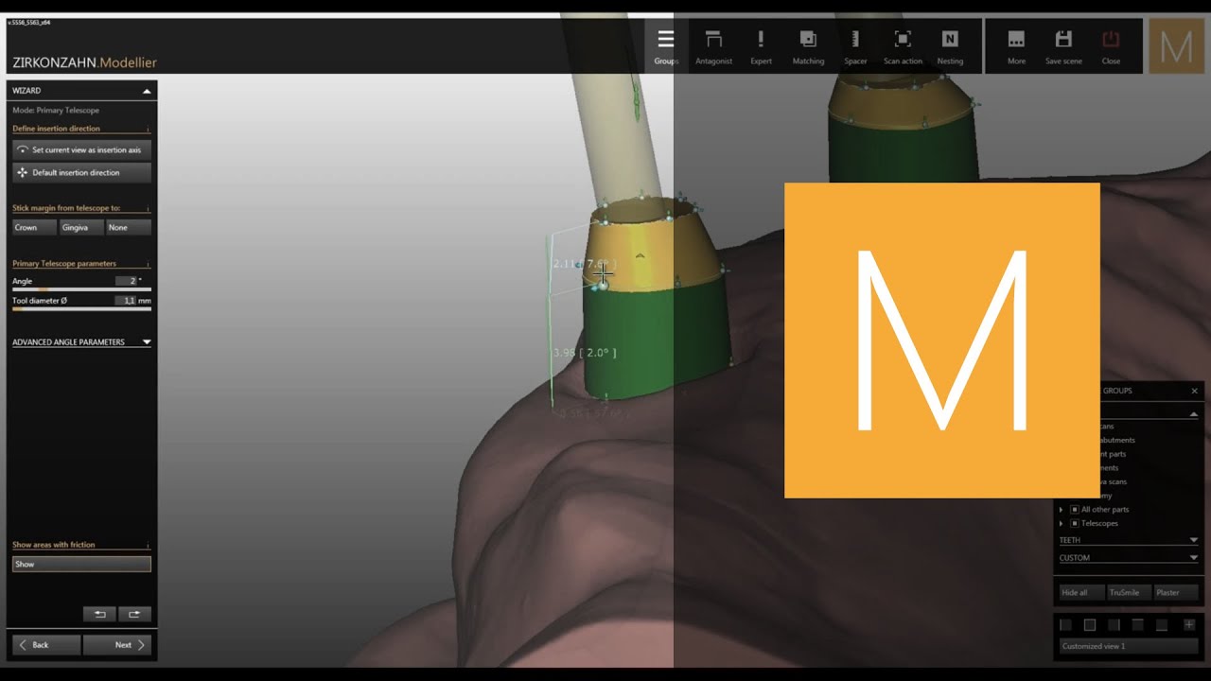The width and height of the screenshot is (1211, 681).
Task: Click info icon beside Define insertion direction
Action: (x=148, y=129)
